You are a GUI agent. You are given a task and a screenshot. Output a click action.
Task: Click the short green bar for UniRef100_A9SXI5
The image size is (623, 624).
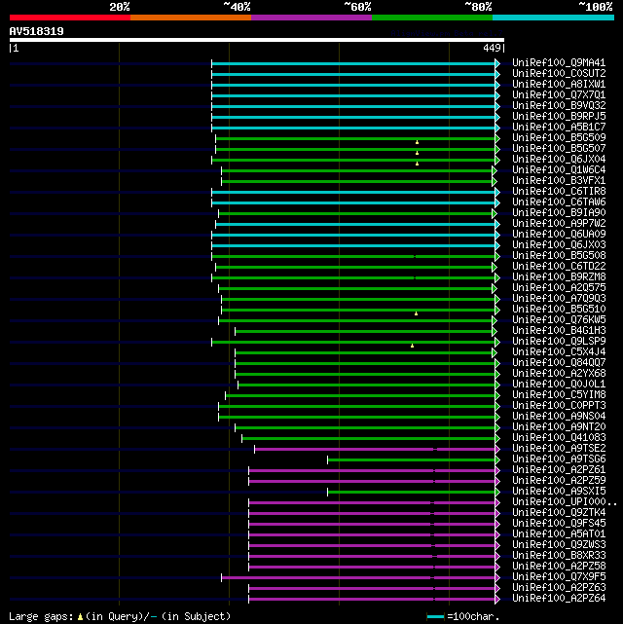point(412,492)
